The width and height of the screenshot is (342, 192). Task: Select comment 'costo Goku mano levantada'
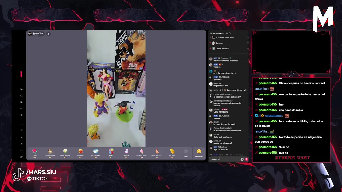coord(226,61)
